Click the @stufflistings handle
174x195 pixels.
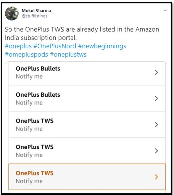pyautogui.click(x=34, y=16)
